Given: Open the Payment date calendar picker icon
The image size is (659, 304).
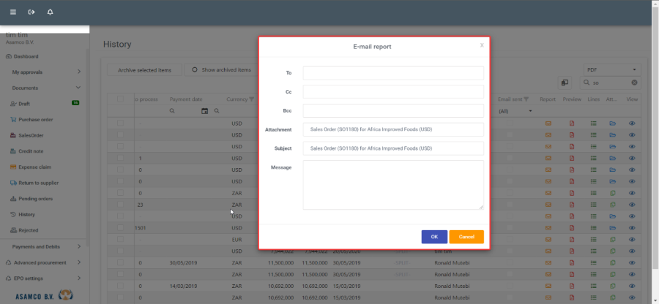Looking at the screenshot, I should coord(205,111).
